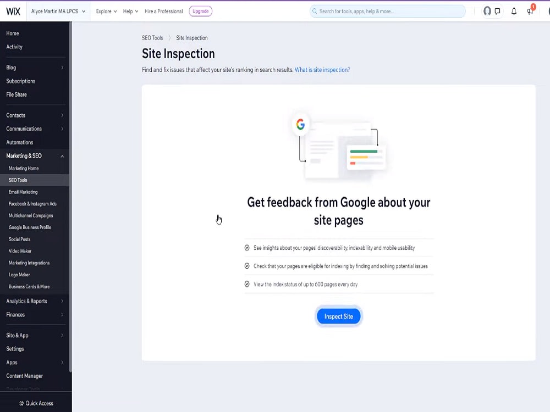The height and width of the screenshot is (412, 550).
Task: Click Quick Access at the sidebar bottom
Action: click(x=36, y=403)
